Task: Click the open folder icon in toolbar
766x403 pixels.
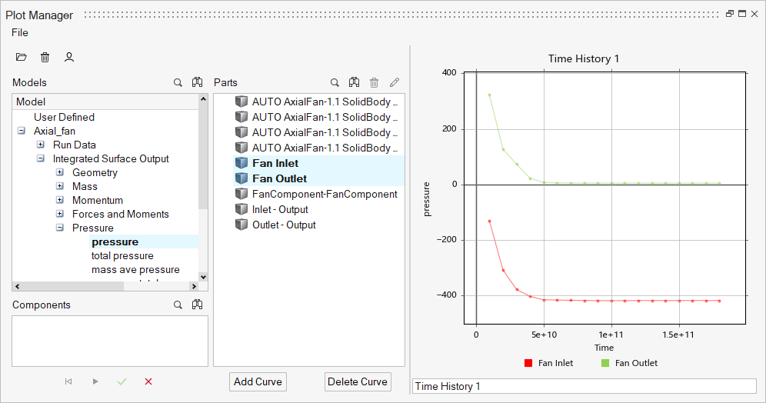Action: (22, 57)
